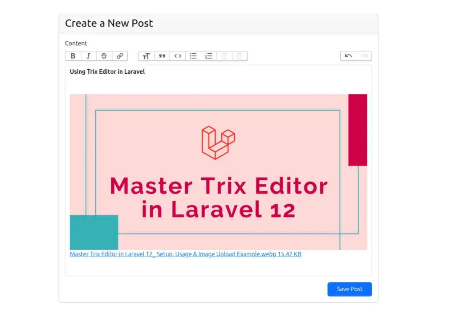This screenshot has height=321, width=456.
Task: Create a numbered list
Action: click(208, 55)
